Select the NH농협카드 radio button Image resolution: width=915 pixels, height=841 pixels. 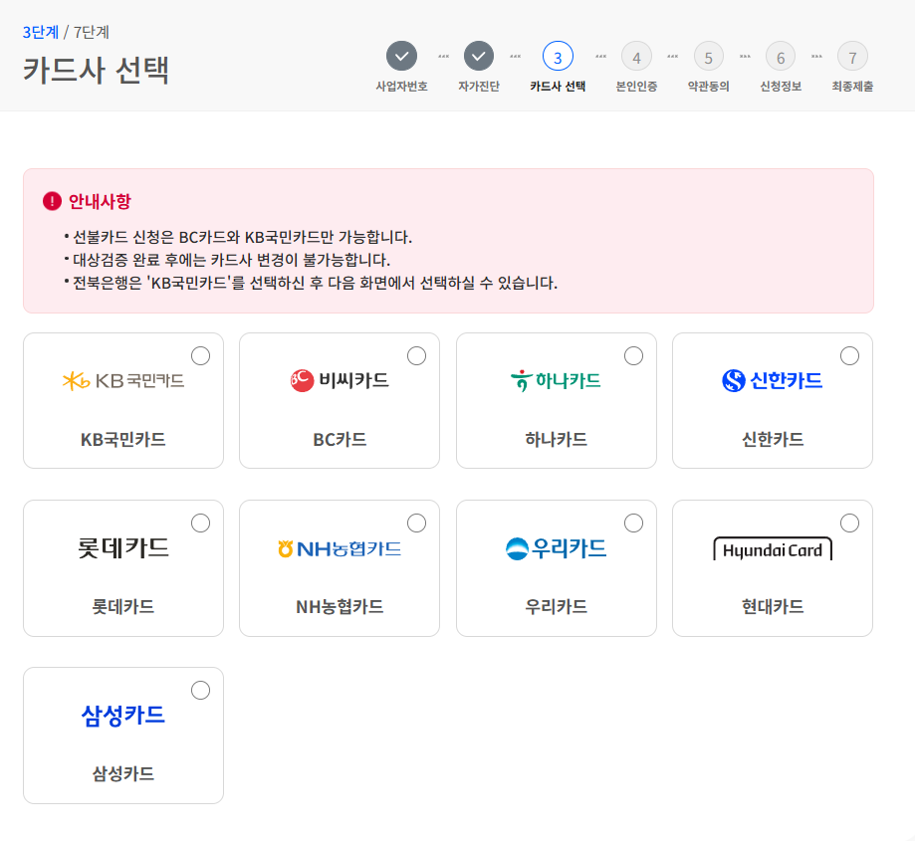(x=416, y=524)
